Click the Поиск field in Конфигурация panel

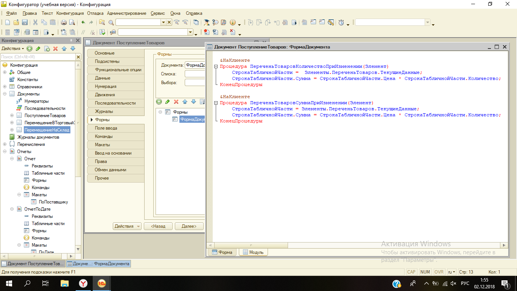(38, 57)
